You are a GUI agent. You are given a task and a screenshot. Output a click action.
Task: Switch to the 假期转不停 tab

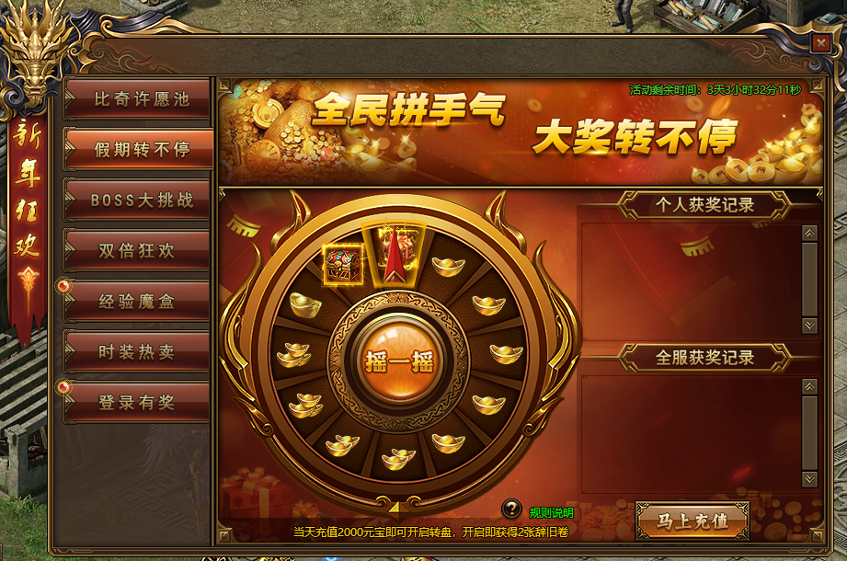click(x=139, y=149)
